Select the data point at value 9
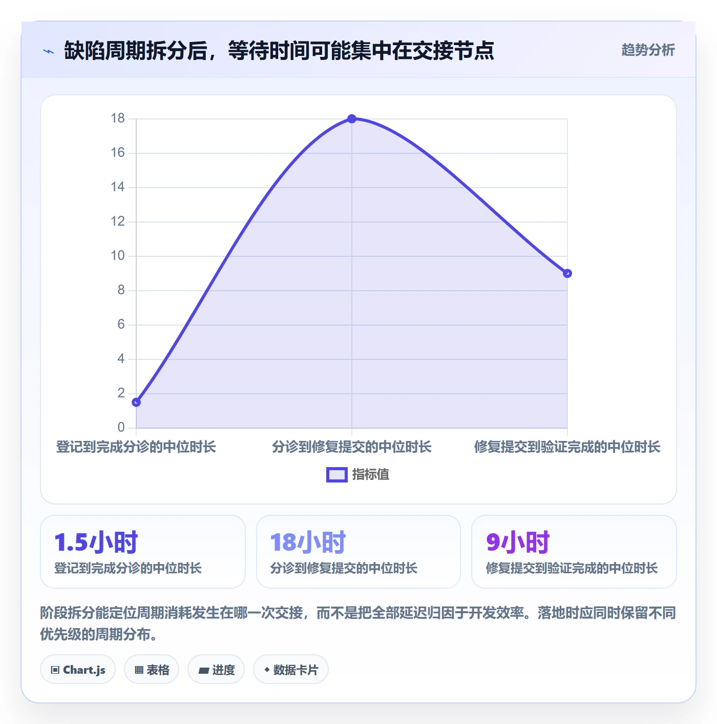The height and width of the screenshot is (724, 717). click(x=567, y=273)
